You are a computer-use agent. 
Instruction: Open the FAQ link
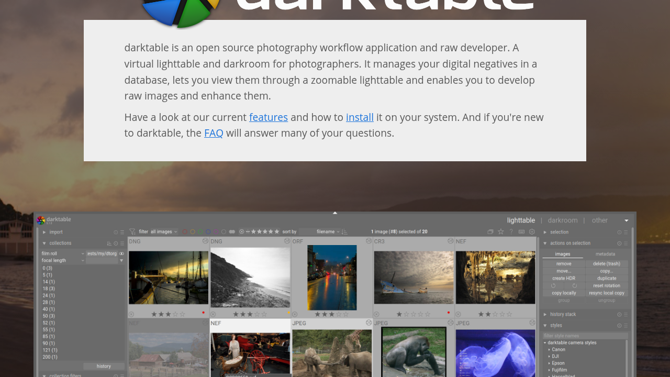pos(214,133)
